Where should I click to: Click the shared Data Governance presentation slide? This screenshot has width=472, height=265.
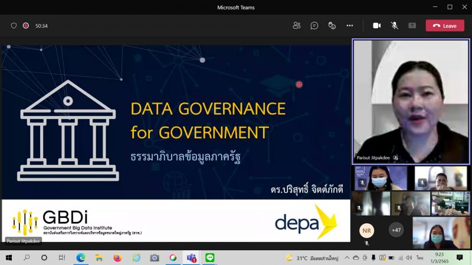coord(176,143)
